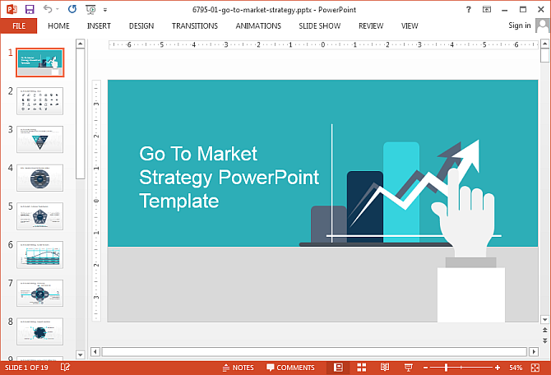Click thumbnail pane scroll up arrow
Screen dimensions: 551x375
coord(80,44)
